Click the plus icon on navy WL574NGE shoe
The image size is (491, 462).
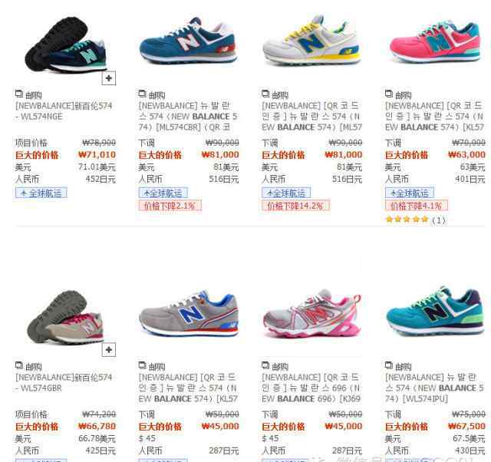109,78
